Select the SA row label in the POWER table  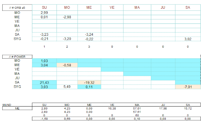17,82
